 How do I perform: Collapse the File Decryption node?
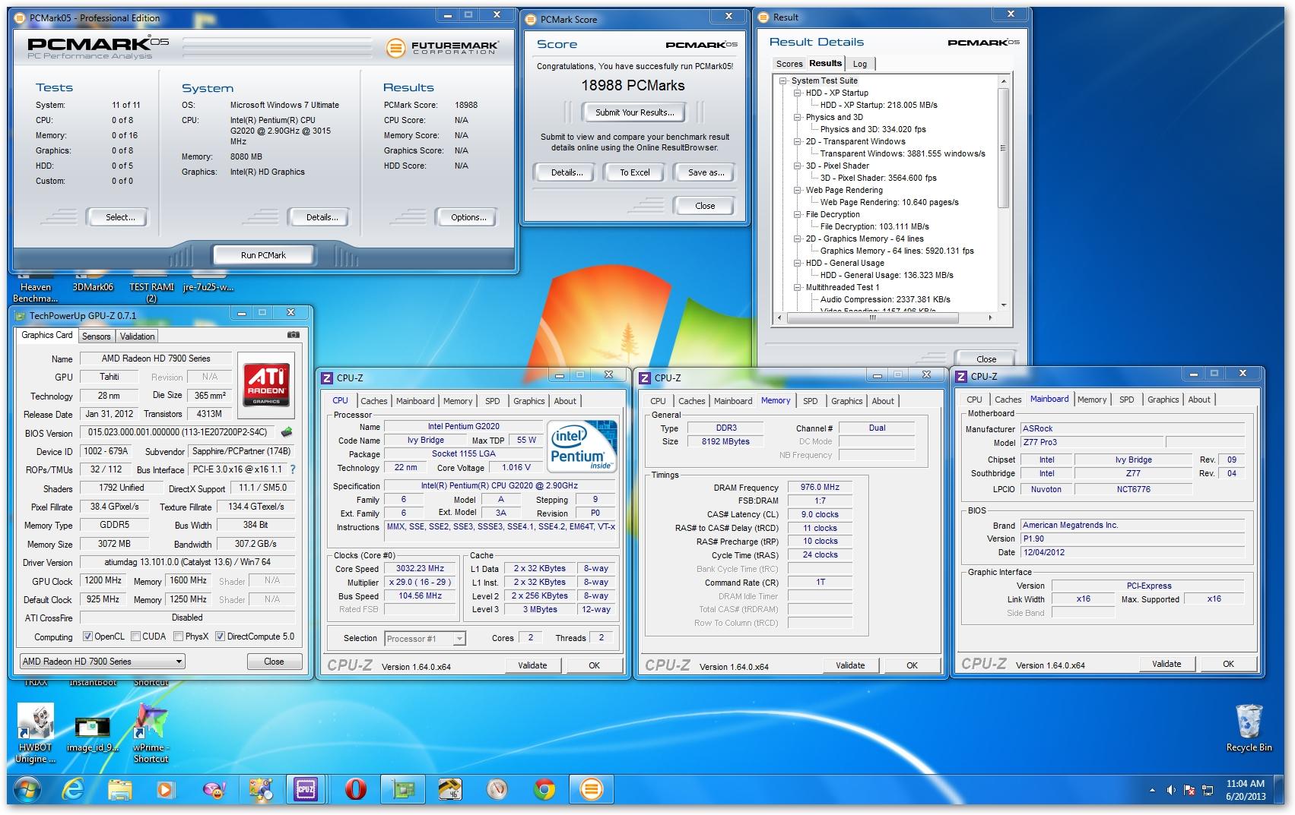tap(798, 214)
